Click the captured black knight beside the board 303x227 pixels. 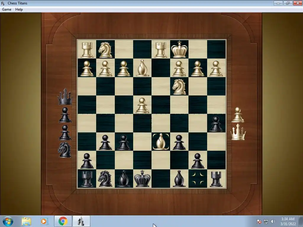(65, 150)
